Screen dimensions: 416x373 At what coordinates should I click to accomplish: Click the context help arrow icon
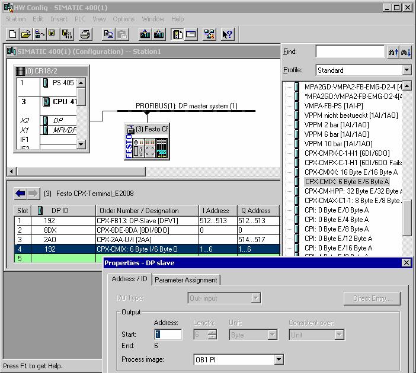228,34
